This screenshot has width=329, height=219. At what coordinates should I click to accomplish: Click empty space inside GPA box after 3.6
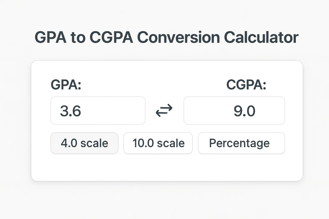click(x=113, y=111)
